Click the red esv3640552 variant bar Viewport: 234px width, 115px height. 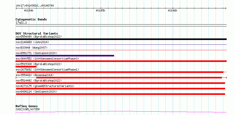click(121, 61)
